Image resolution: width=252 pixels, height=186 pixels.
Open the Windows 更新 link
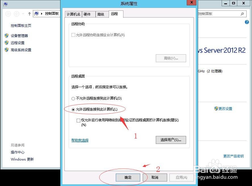22,159
